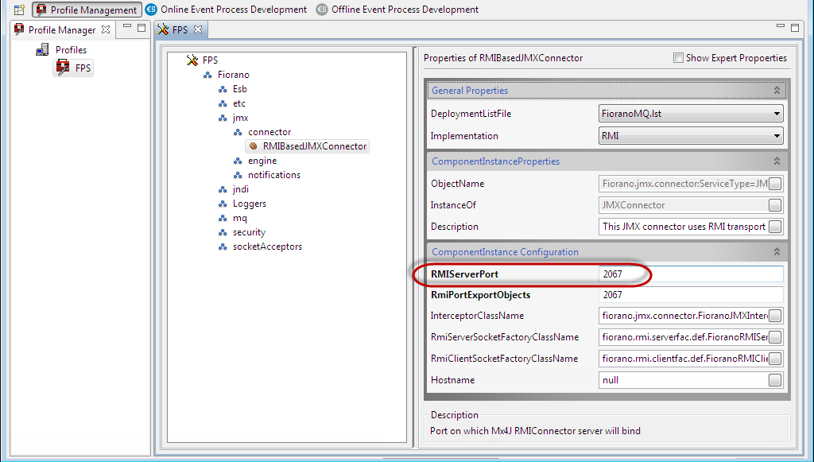Open Online Event Process Development perspective
Screen dimensions: 814x462
click(227, 10)
